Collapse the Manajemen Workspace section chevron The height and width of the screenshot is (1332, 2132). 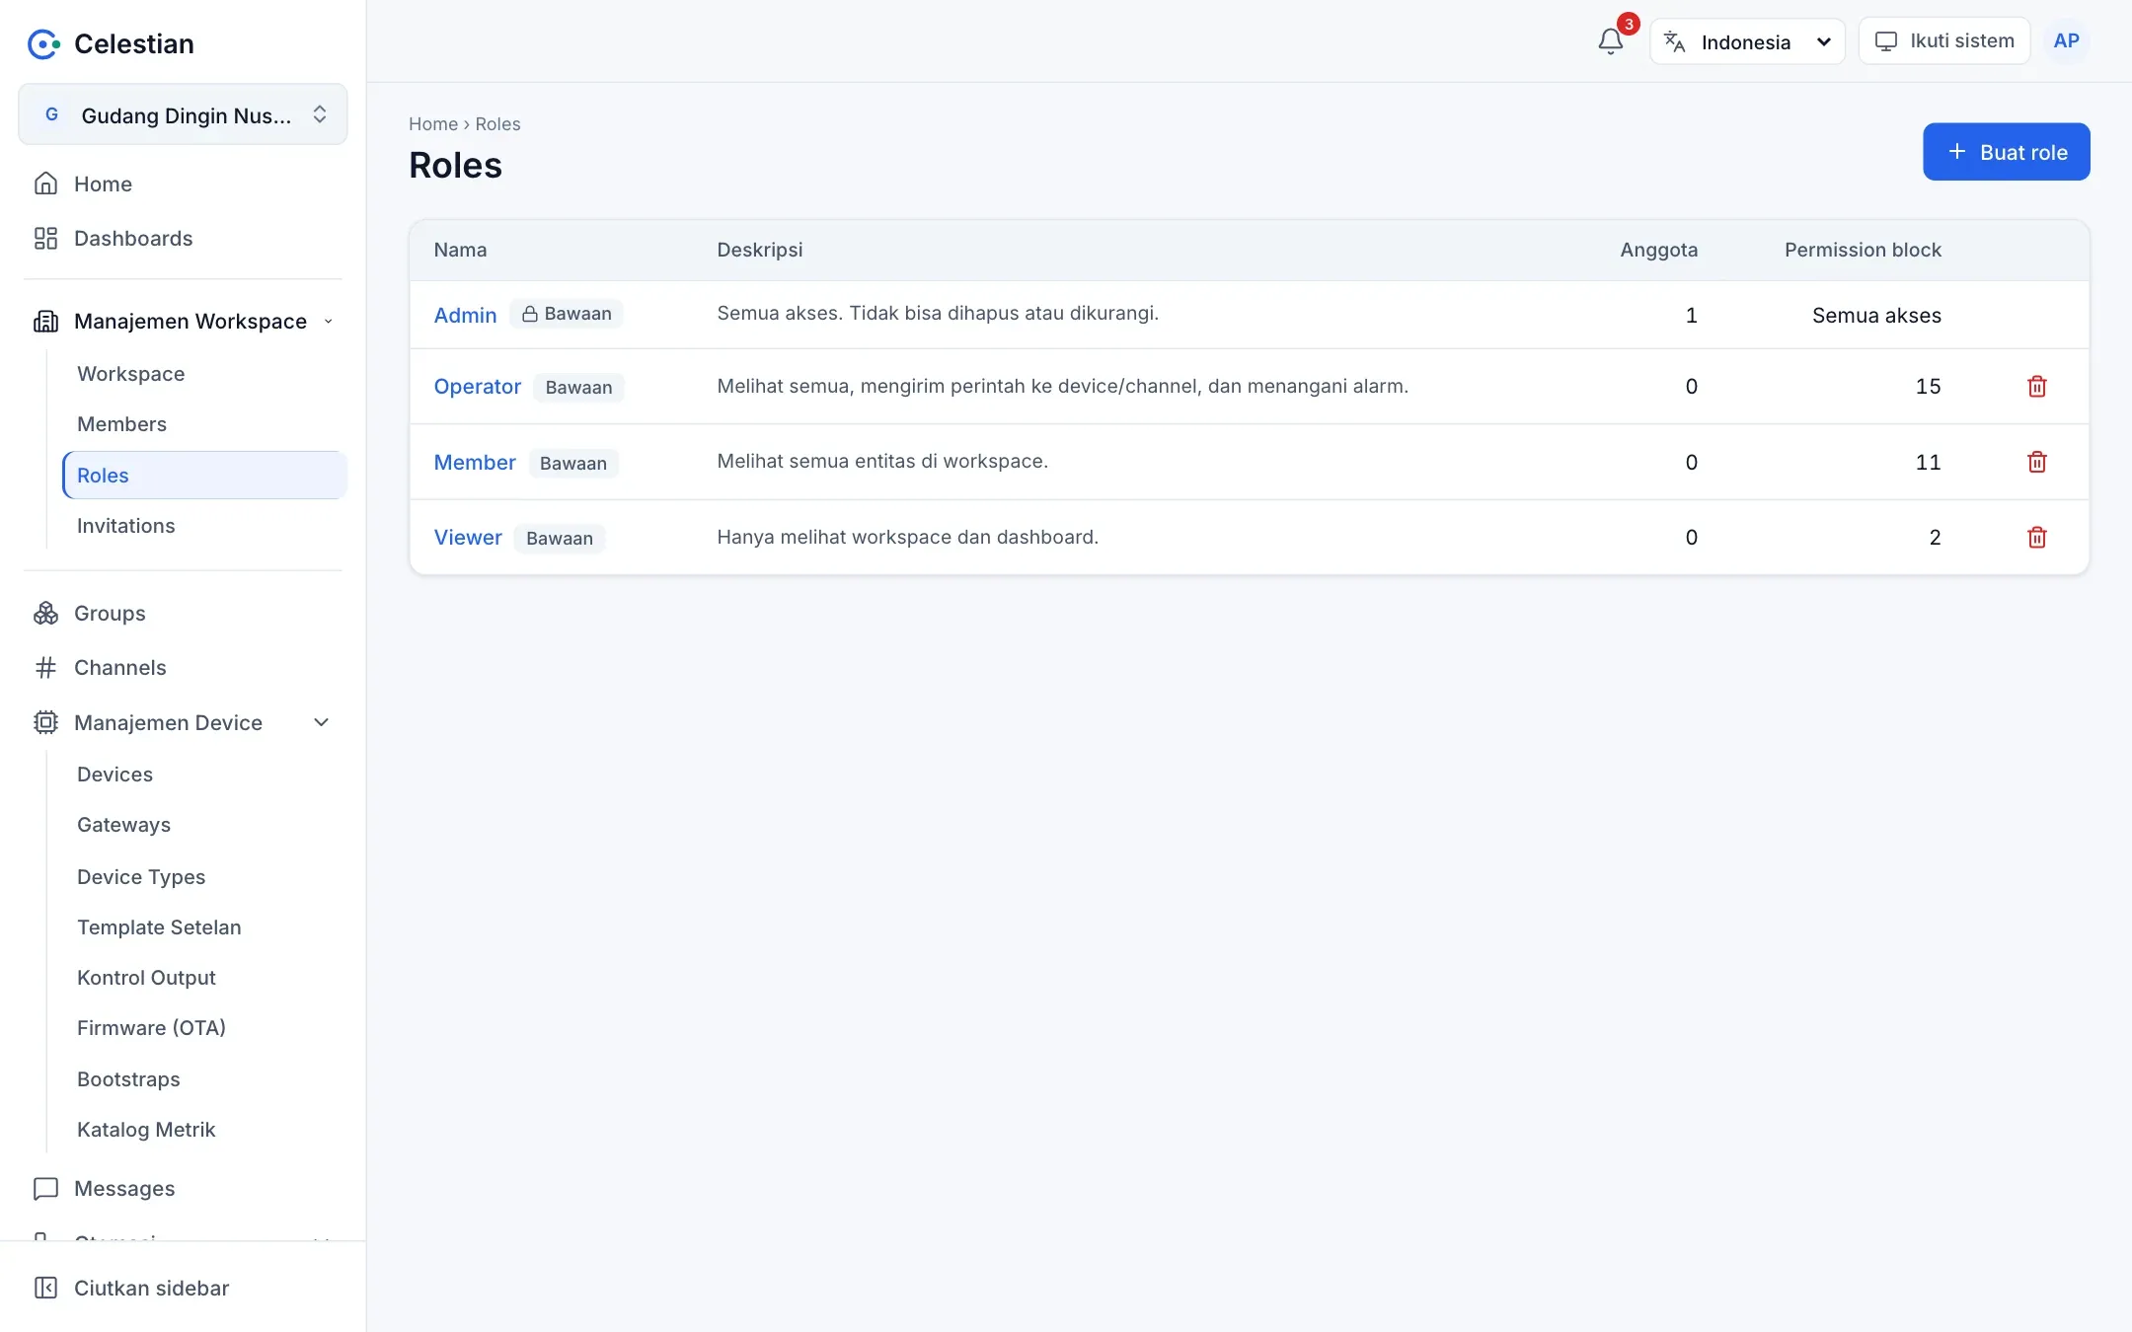329,321
